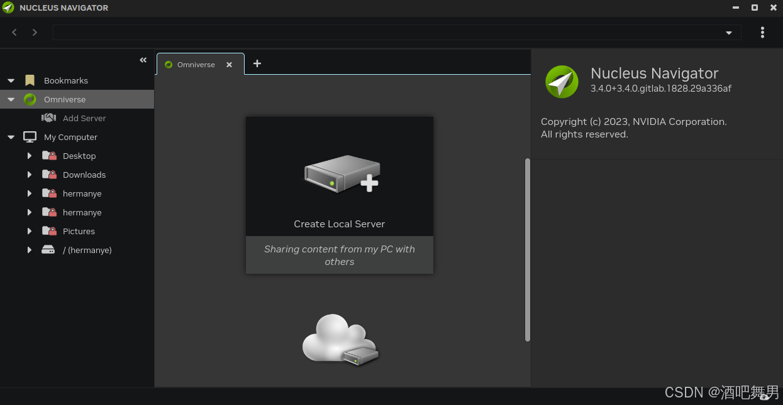The width and height of the screenshot is (783, 405).
Task: Expand the / (hermanye) drive
Action: 30,250
